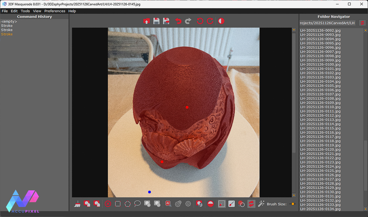Adjust the Brush Size slider
Image resolution: width=368 pixels, height=217 pixels.
click(x=293, y=204)
